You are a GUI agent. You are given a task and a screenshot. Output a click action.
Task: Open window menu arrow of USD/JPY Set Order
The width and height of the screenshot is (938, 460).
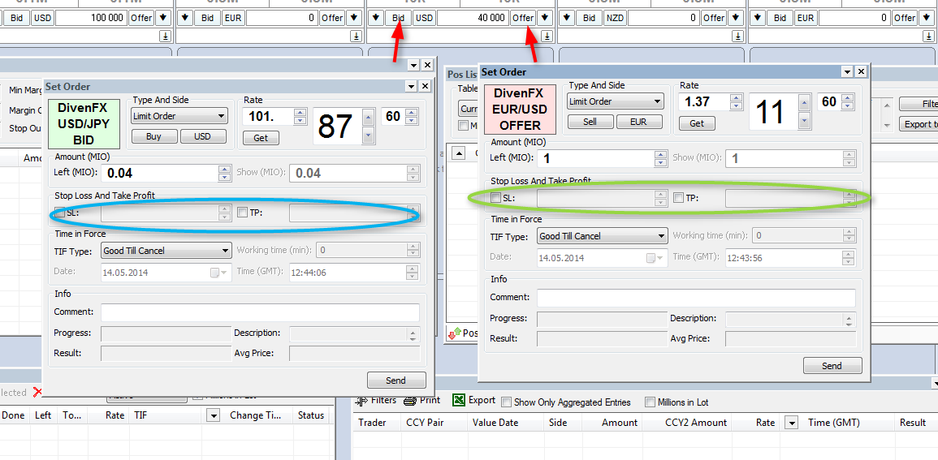pyautogui.click(x=411, y=87)
